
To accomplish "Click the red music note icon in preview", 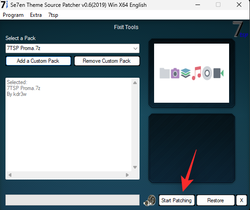I will coord(196,73).
